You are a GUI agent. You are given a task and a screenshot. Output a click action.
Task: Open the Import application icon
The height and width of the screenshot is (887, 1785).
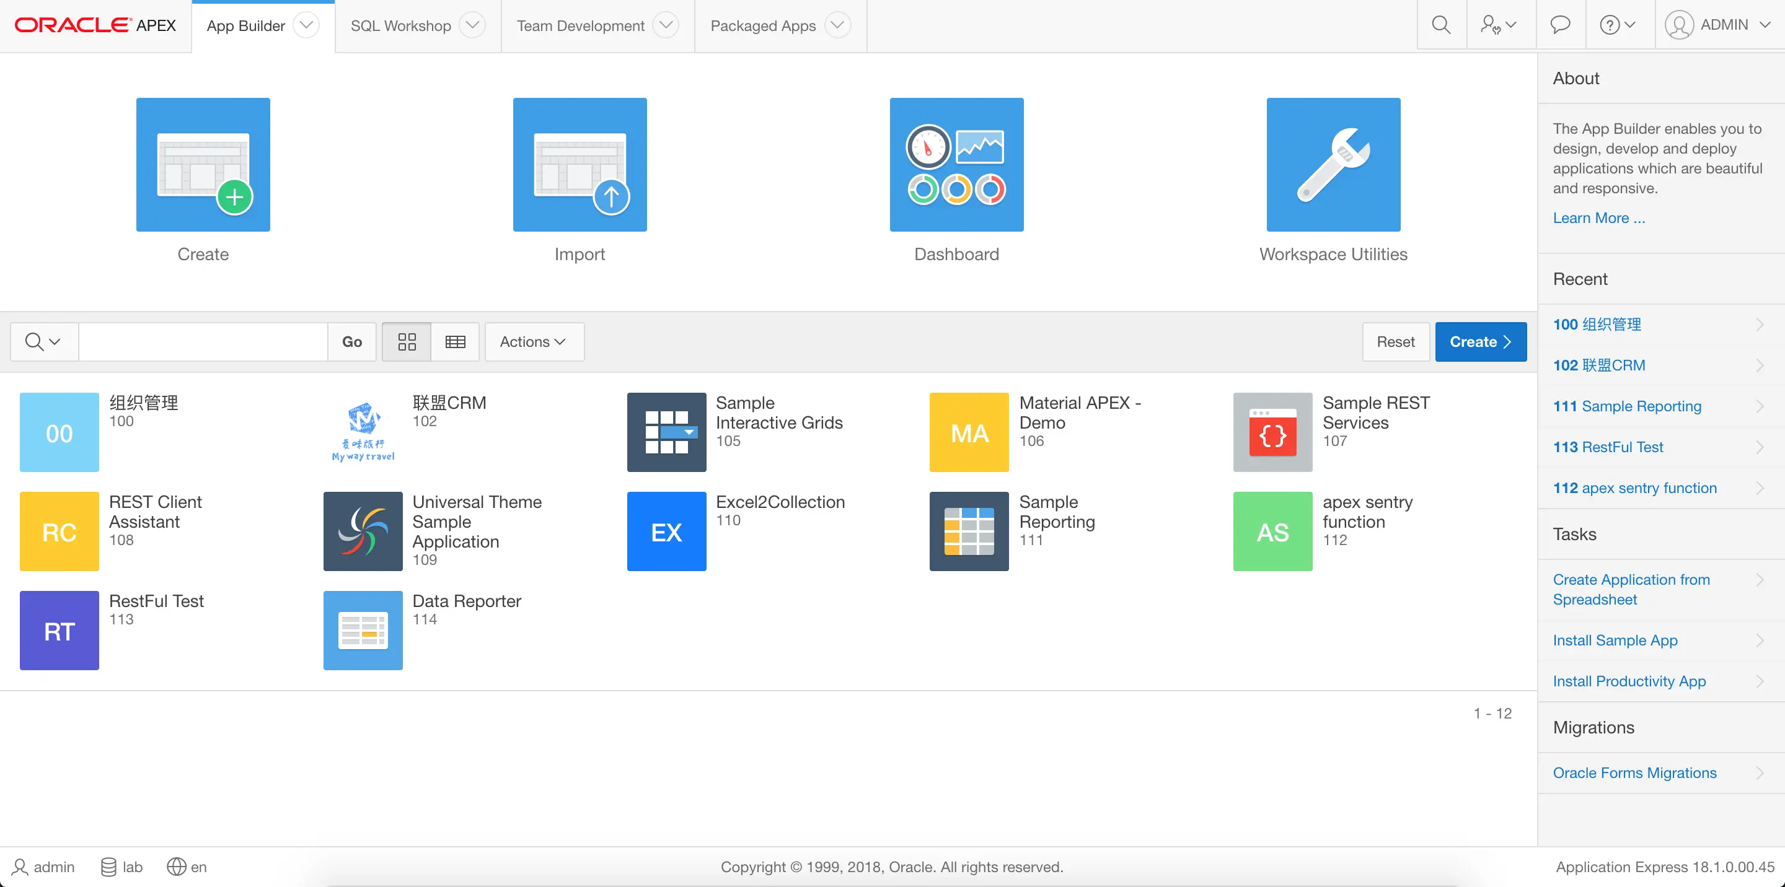coord(580,164)
